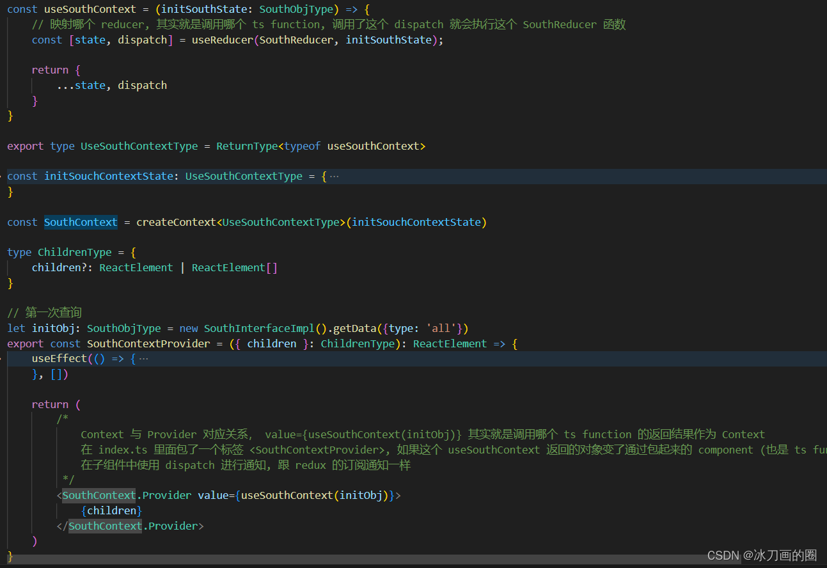Click SouthContext in the closing Provider tag

coord(106,526)
